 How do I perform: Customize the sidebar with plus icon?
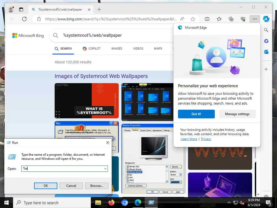pyautogui.click(x=266, y=69)
